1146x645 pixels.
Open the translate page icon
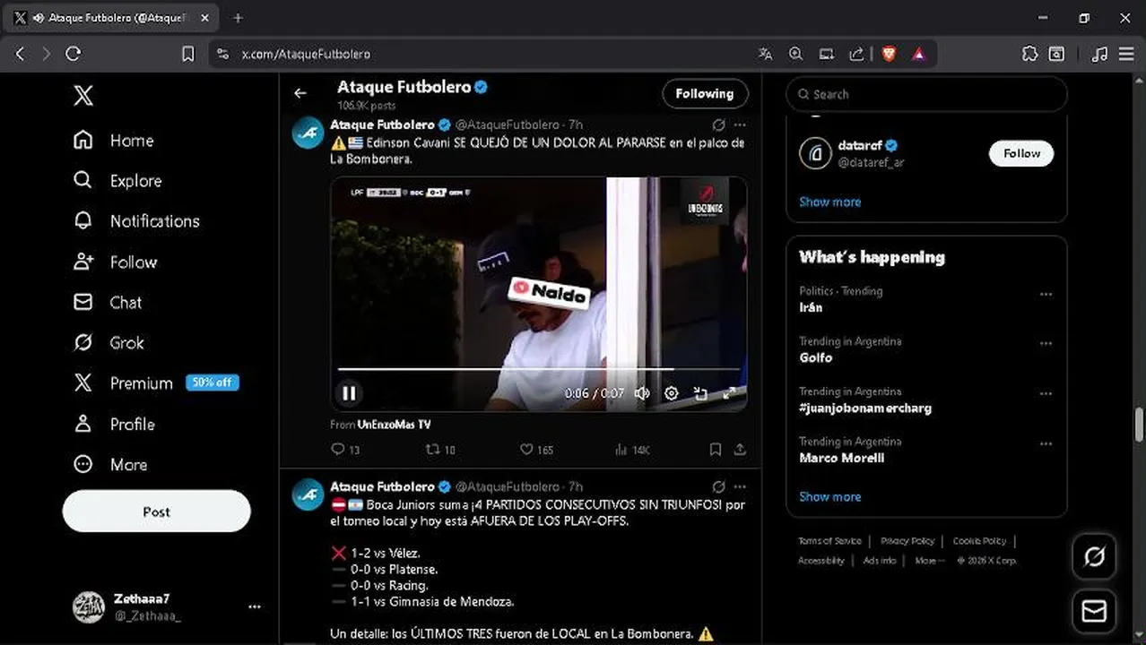(x=765, y=54)
